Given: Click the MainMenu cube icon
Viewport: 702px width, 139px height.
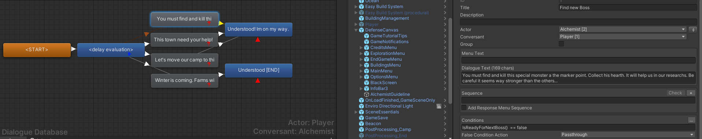Looking at the screenshot, I should click(366, 71).
